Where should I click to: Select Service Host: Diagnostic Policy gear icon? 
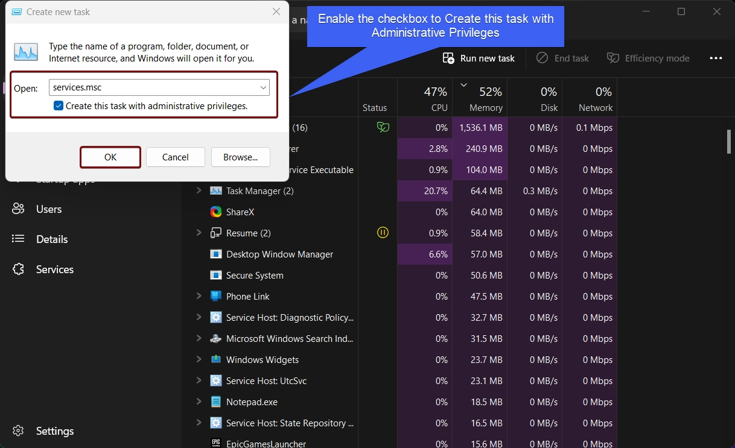click(216, 318)
